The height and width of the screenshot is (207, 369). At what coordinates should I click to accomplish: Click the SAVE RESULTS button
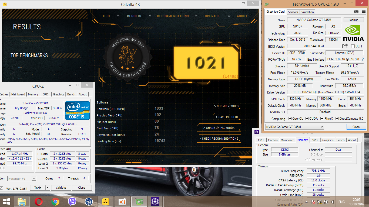tap(227, 117)
